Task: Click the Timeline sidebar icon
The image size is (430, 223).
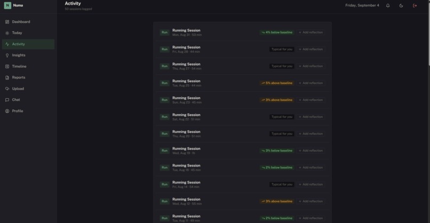Action: click(x=7, y=66)
